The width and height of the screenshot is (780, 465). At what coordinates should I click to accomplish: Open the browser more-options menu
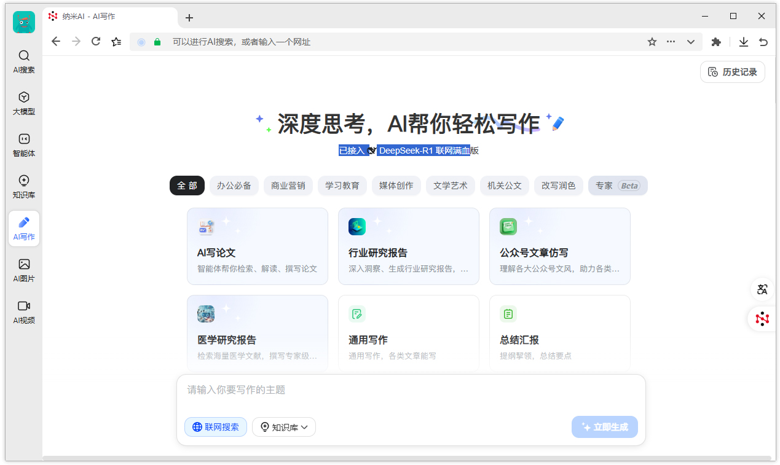(x=671, y=42)
